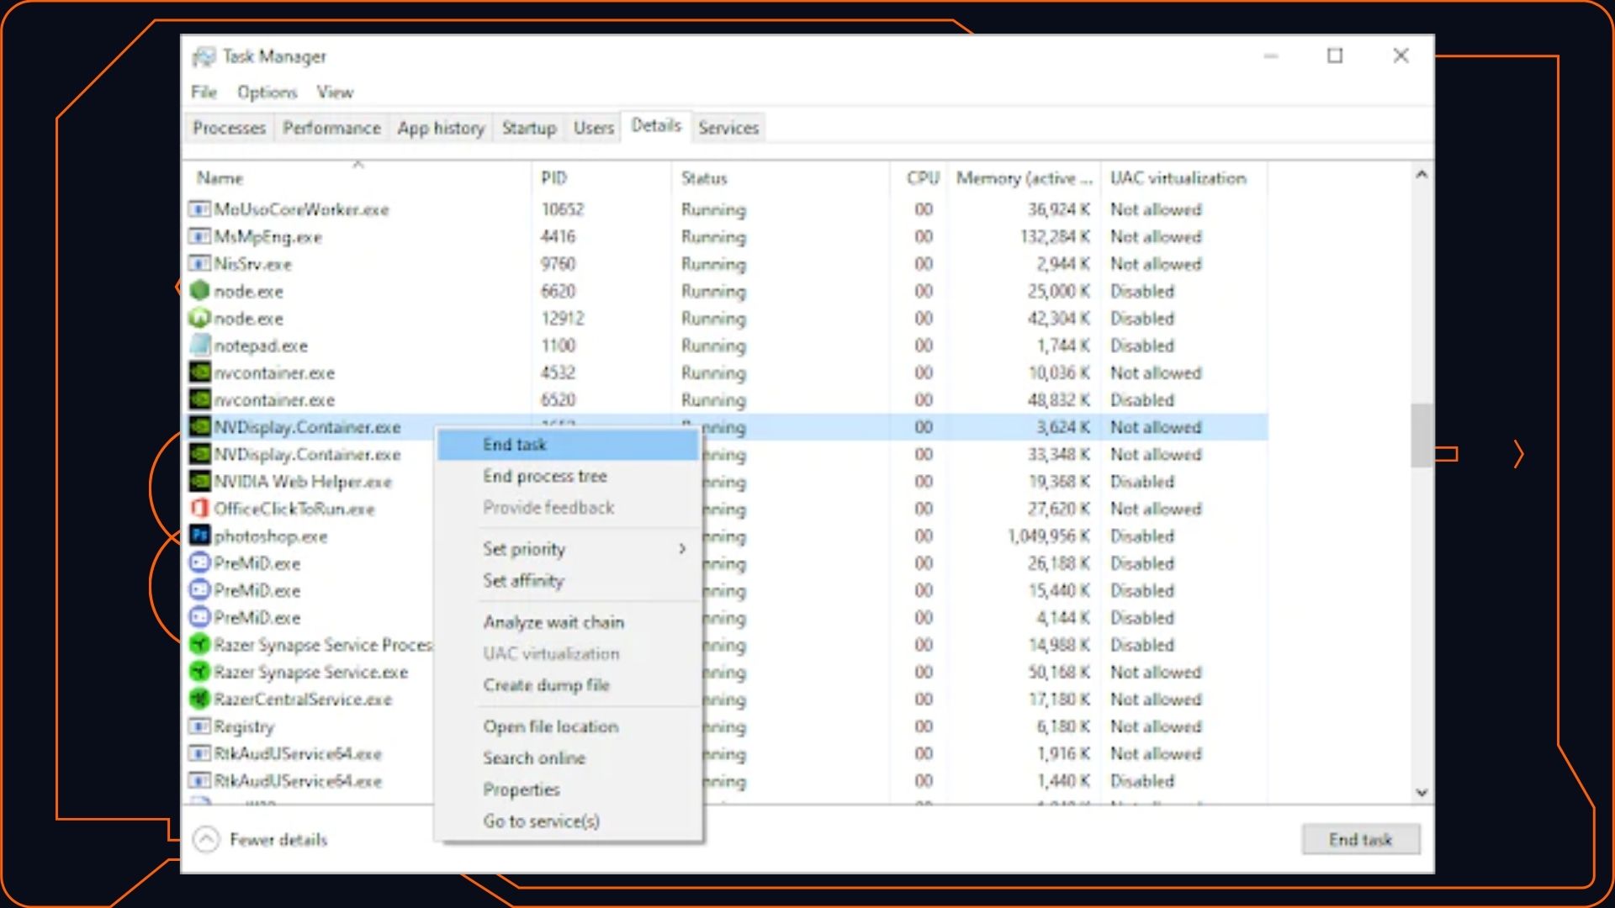Click the Fewer details label
The image size is (1615, 908).
click(x=278, y=839)
